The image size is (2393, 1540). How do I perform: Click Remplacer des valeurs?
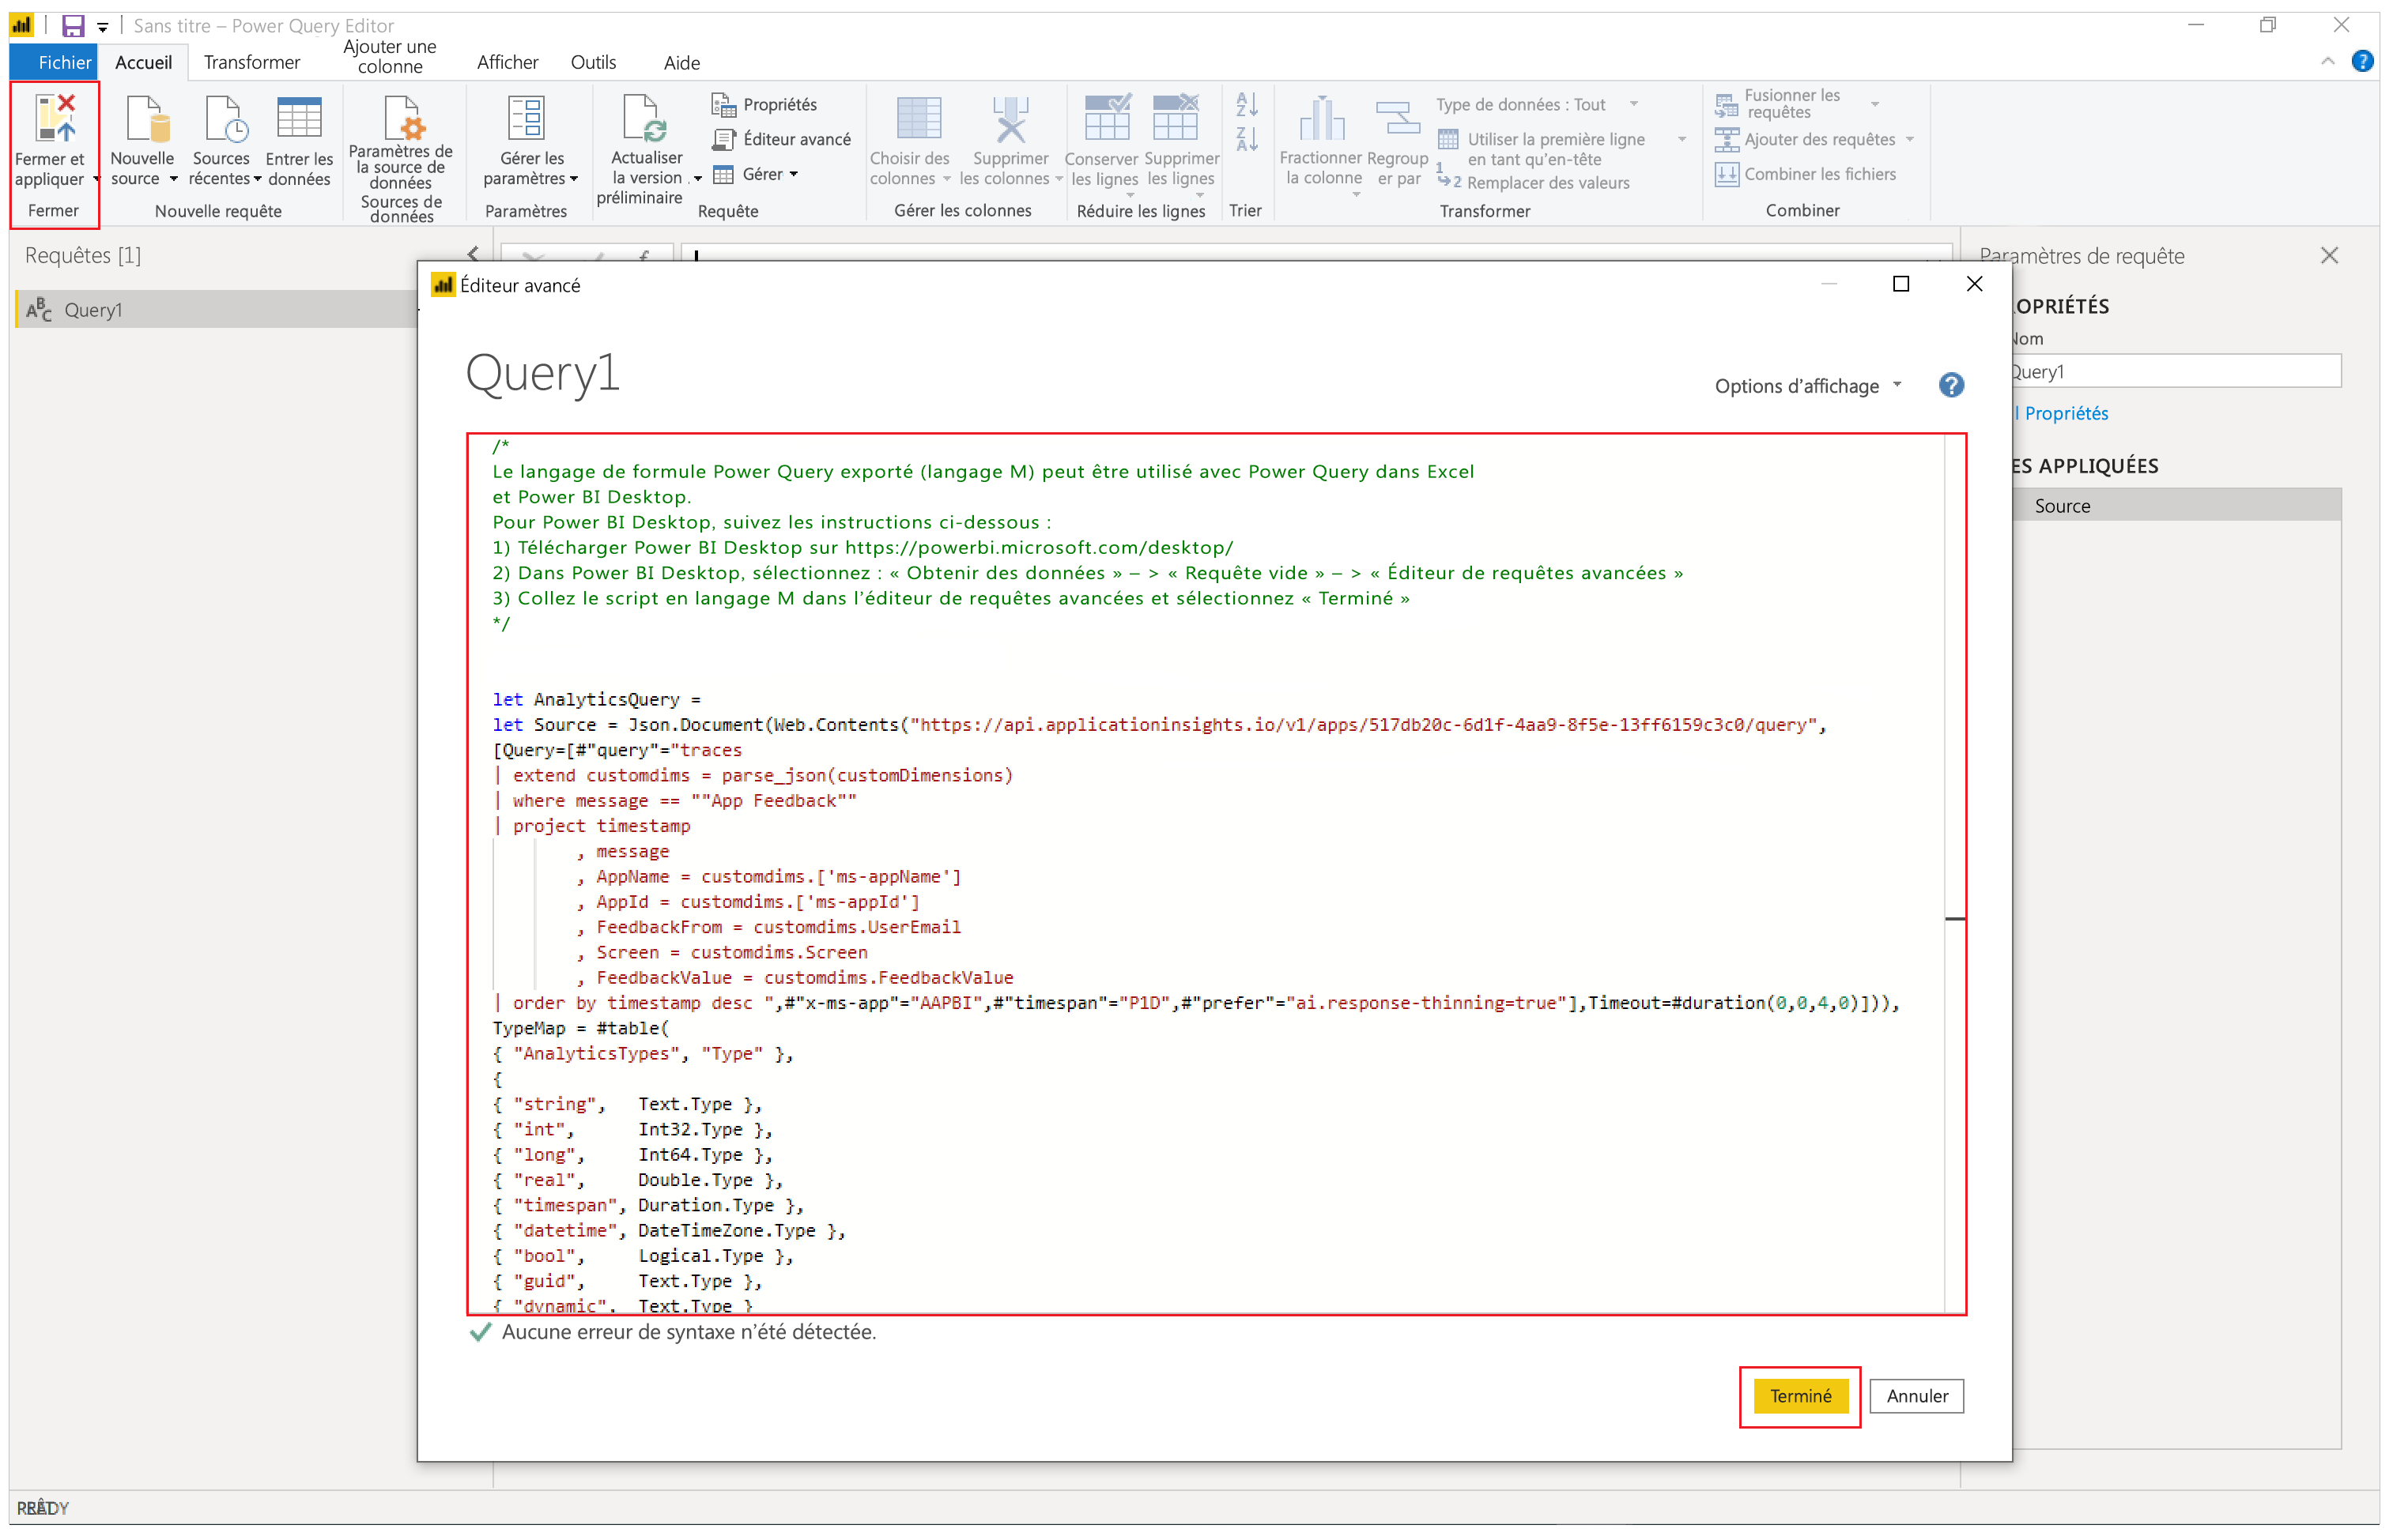pyautogui.click(x=1535, y=183)
